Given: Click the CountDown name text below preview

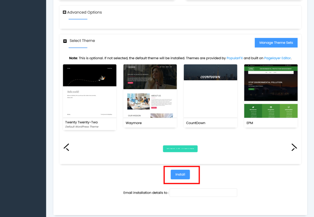Looking at the screenshot, I should click(196, 123).
